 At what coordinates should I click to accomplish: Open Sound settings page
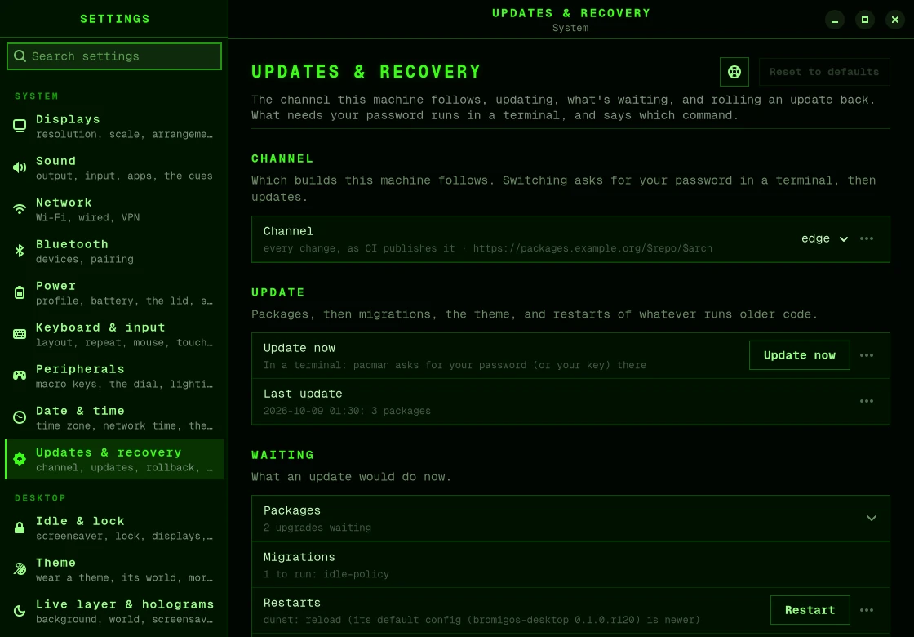(114, 168)
